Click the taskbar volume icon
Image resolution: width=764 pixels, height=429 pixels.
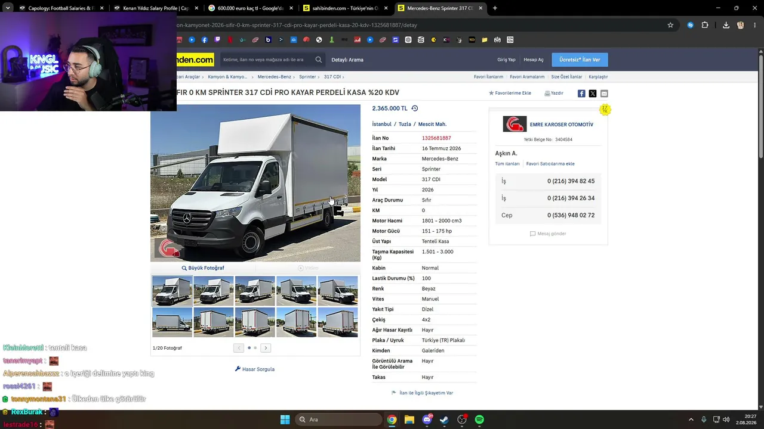pyautogui.click(x=726, y=419)
